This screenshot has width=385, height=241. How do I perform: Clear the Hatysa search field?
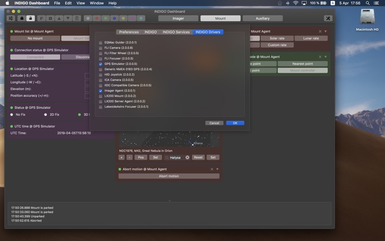187,158
